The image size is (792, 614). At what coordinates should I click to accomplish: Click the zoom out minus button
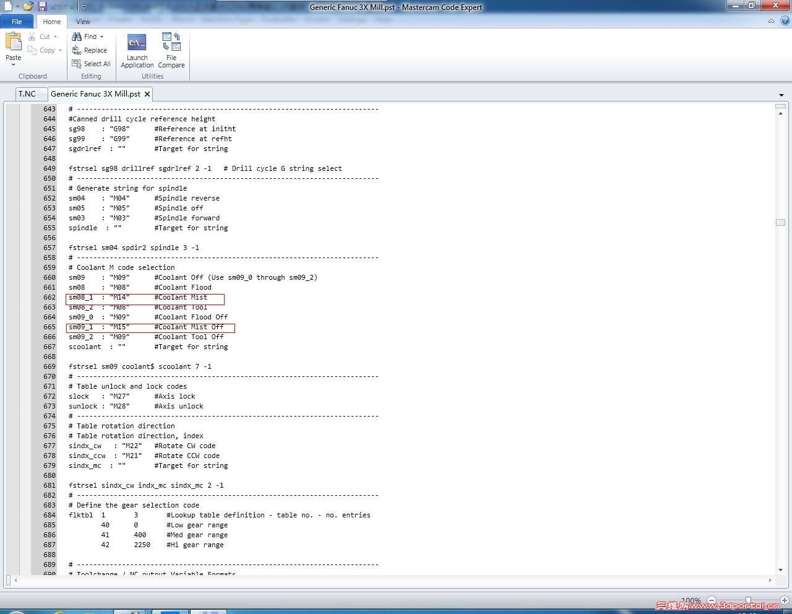point(712,600)
